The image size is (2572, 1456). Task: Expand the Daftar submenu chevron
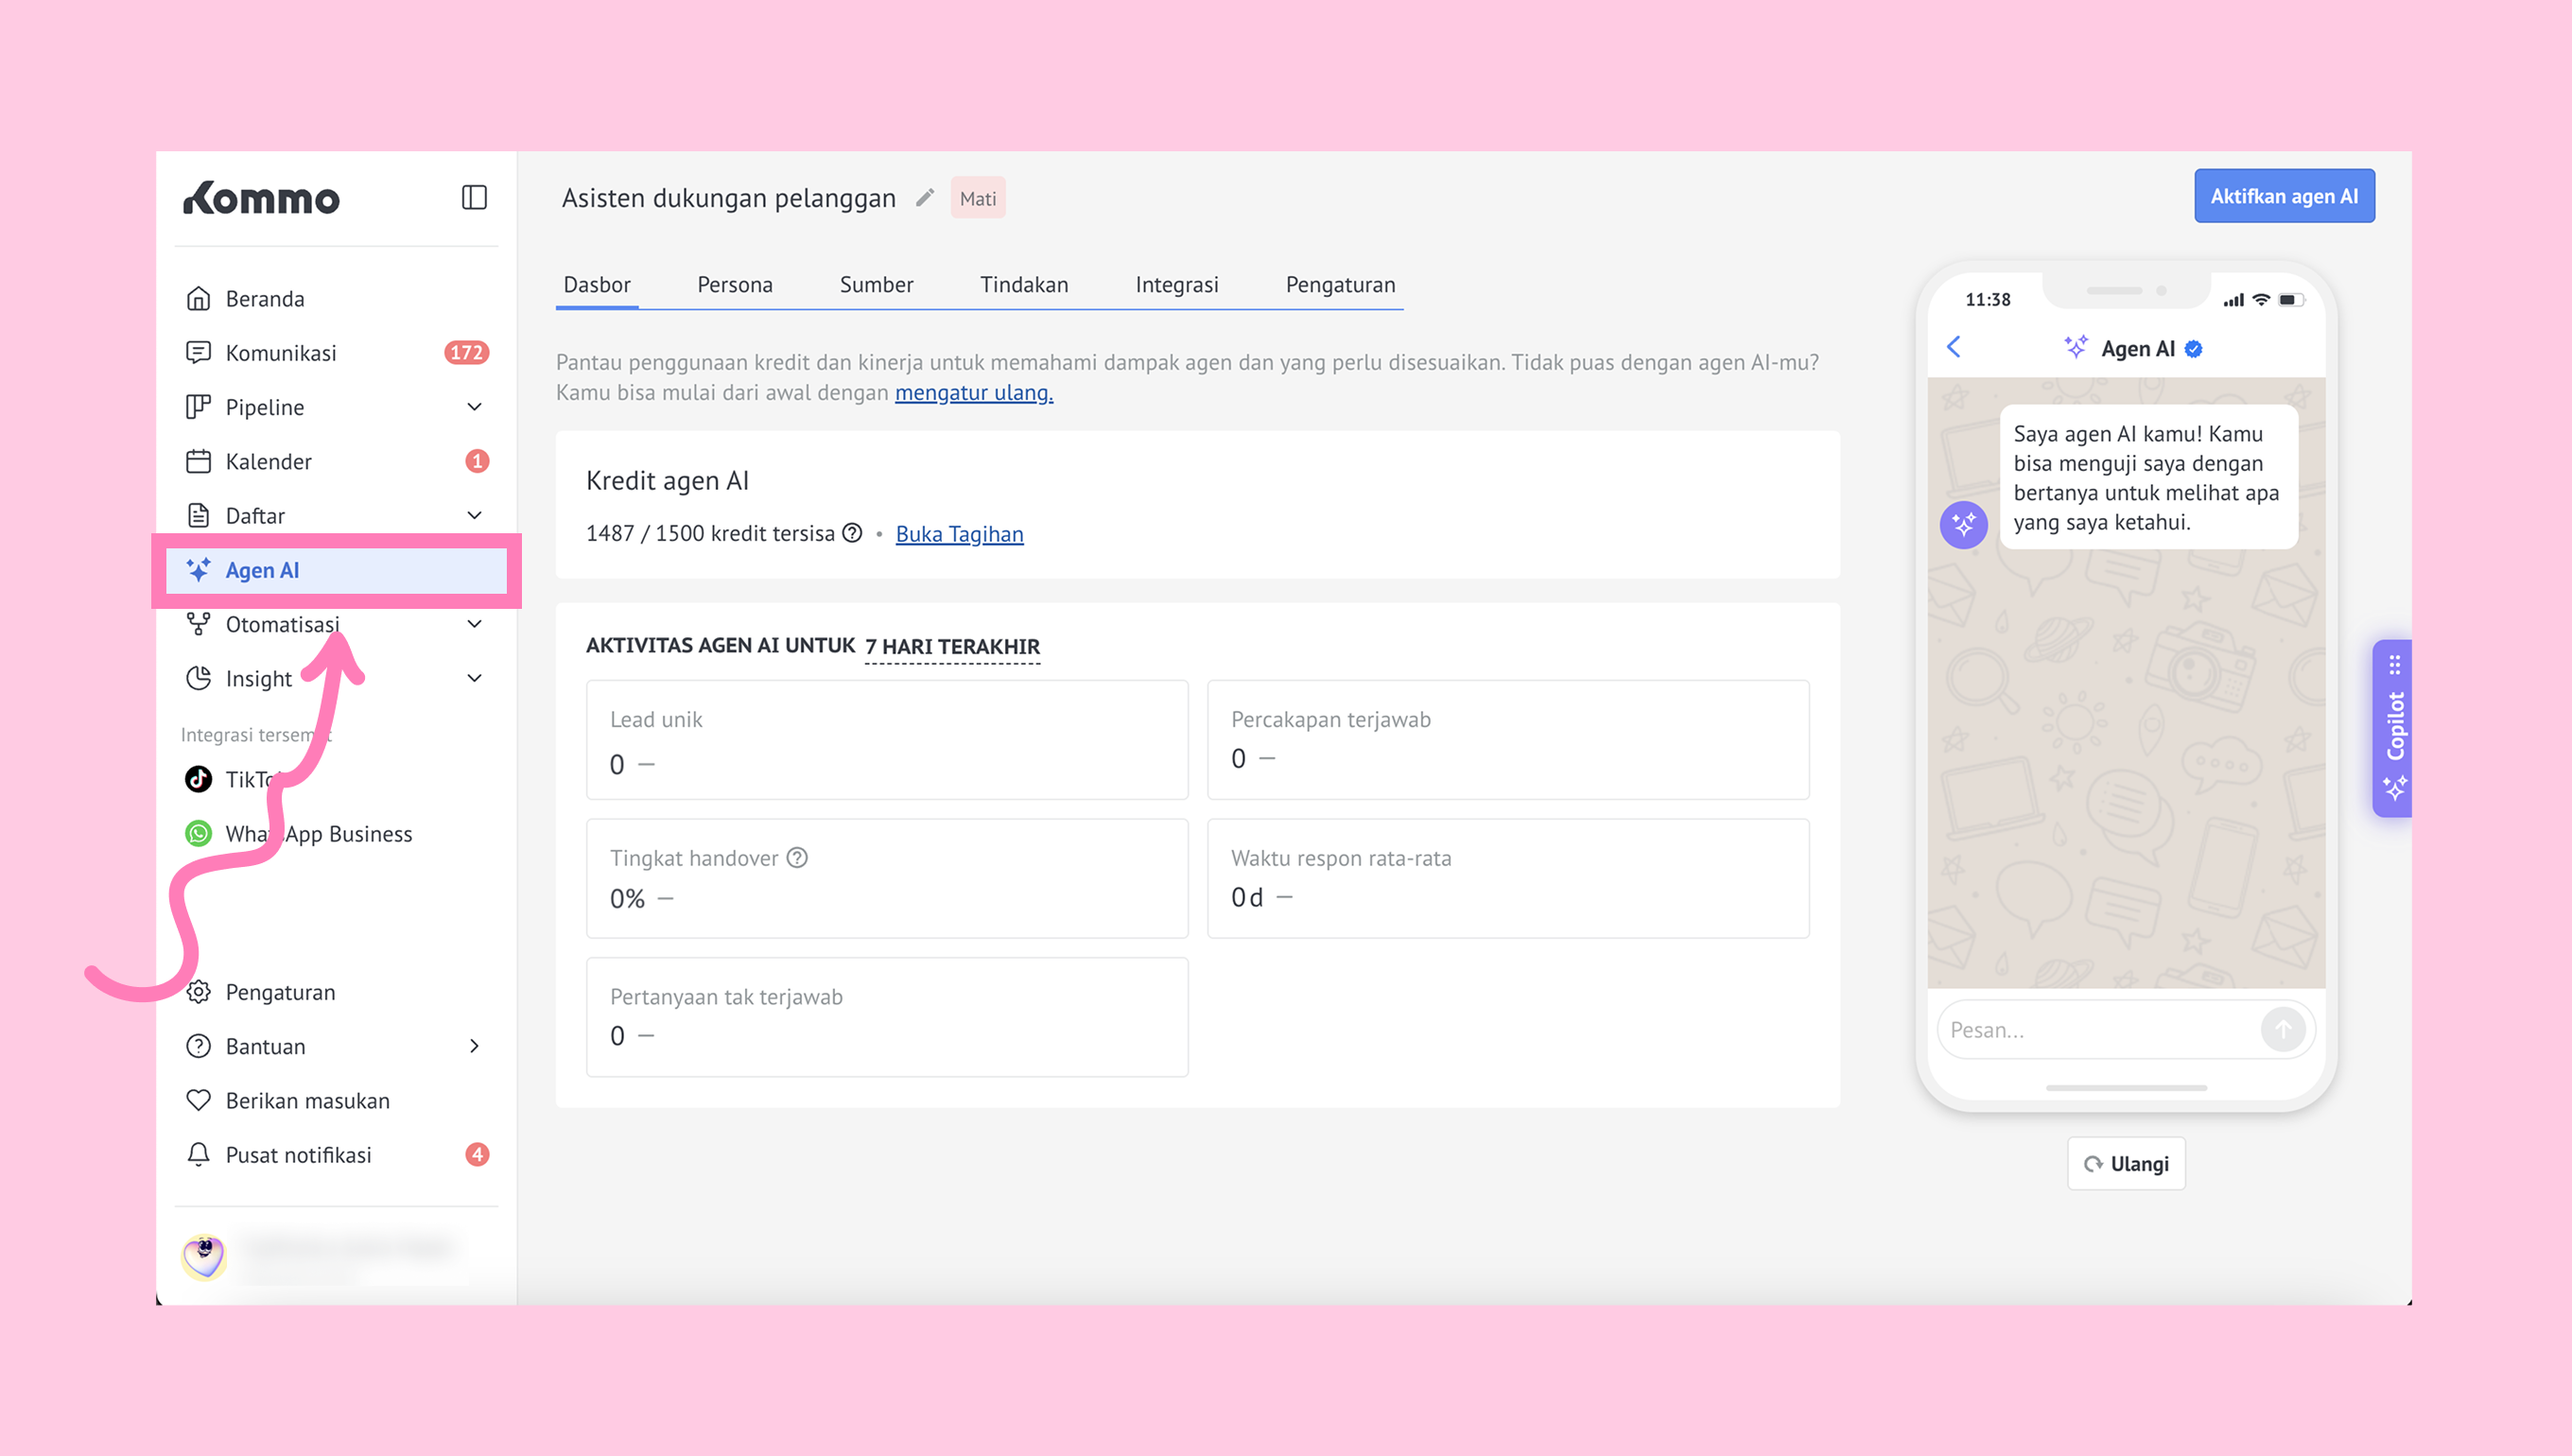(474, 515)
